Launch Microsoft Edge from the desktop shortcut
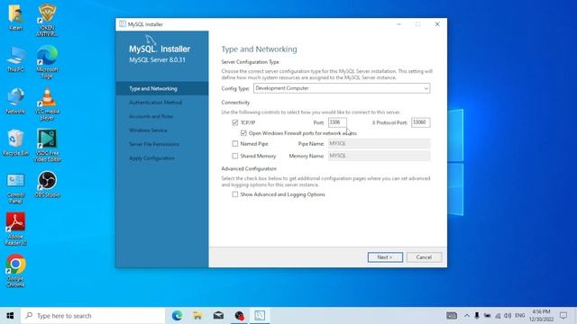The height and width of the screenshot is (324, 577). (x=47, y=62)
